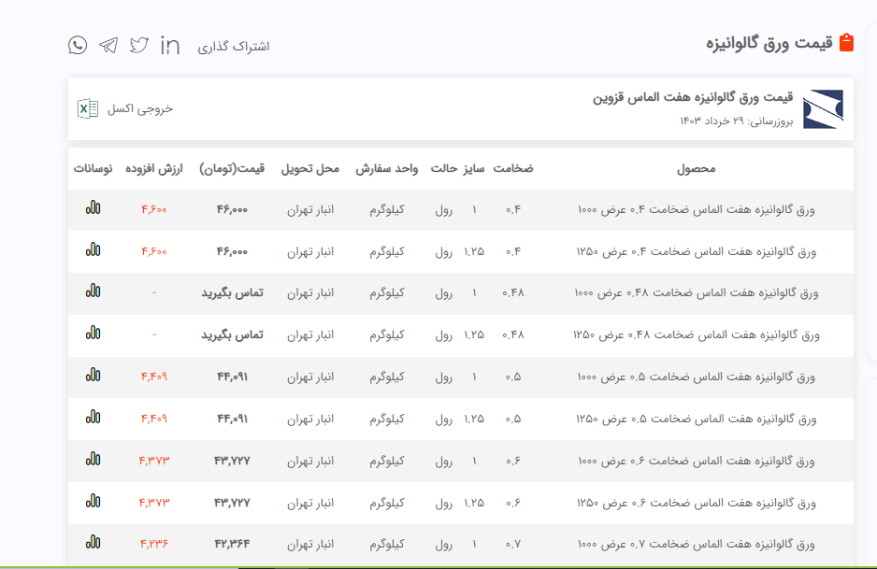The height and width of the screenshot is (569, 877).
Task: Click the Excel export icon
Action: [88, 108]
